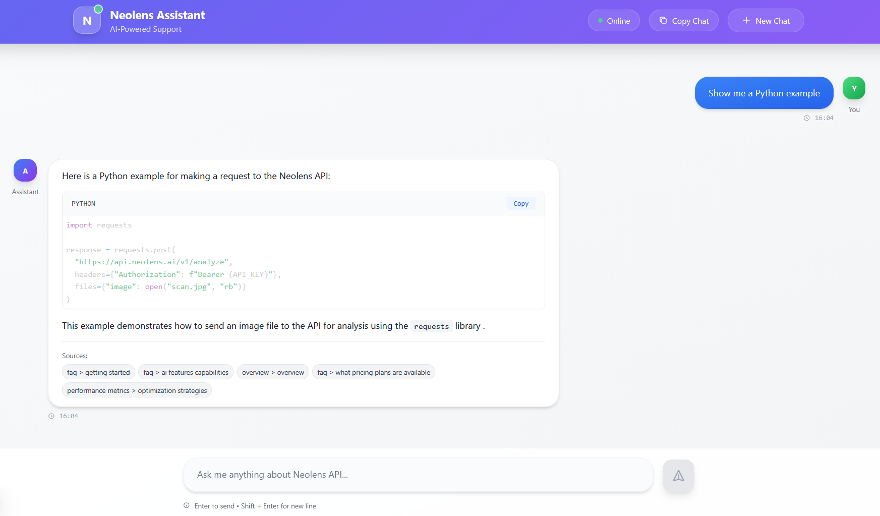Click the plus icon next to New Chat

coord(746,20)
